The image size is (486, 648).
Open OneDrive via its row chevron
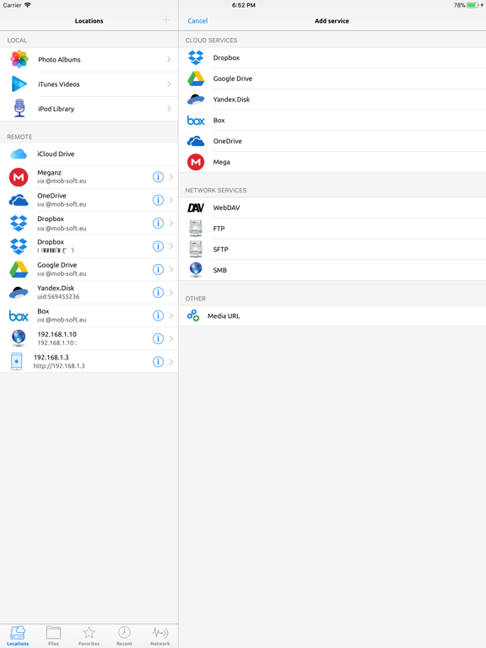pos(170,200)
